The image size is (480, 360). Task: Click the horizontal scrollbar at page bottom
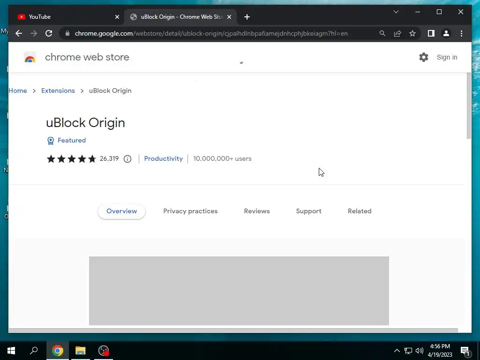coord(233,330)
